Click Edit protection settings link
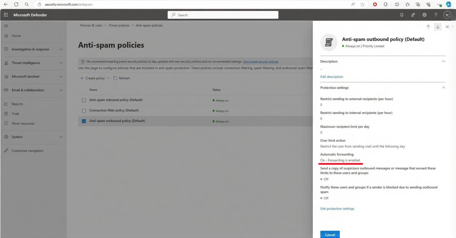Screen dimensions: 456x238 pos(337,209)
